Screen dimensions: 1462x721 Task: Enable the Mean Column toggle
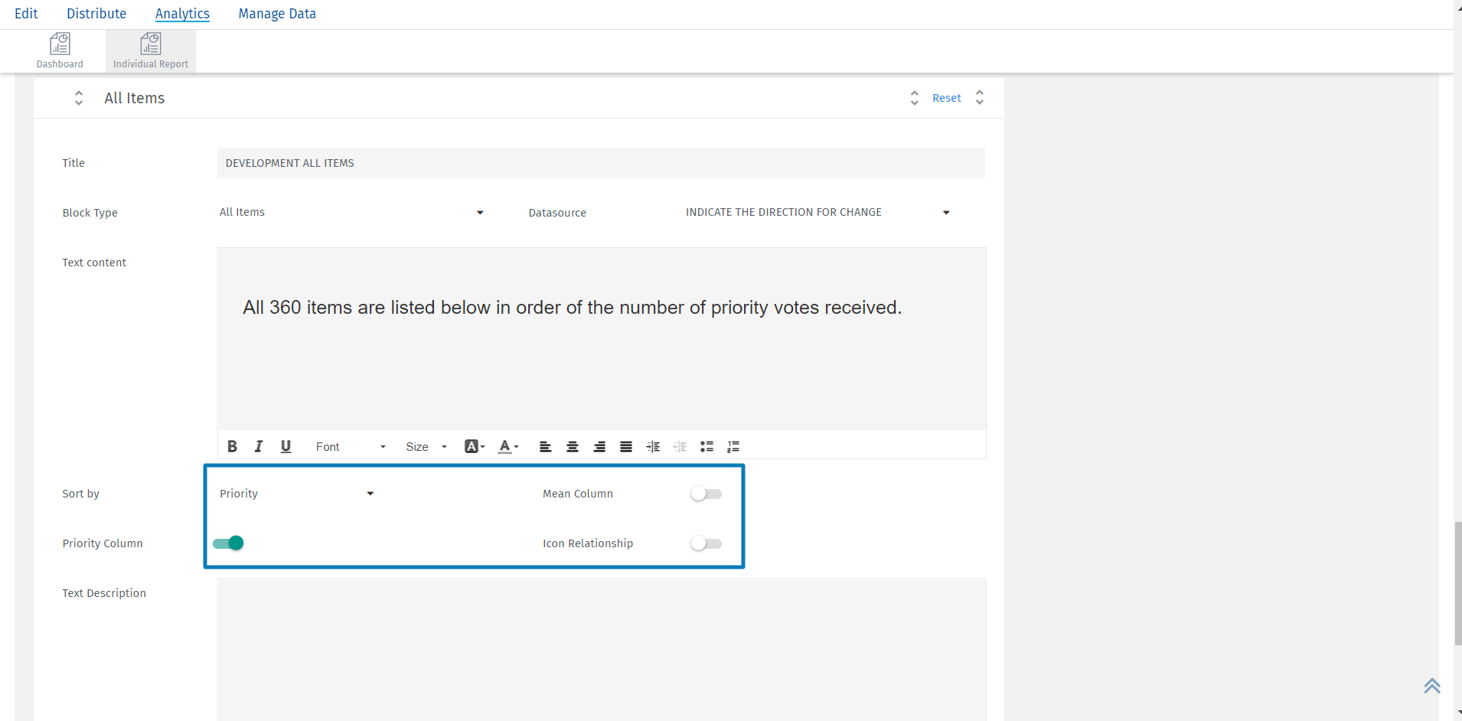[x=705, y=493]
